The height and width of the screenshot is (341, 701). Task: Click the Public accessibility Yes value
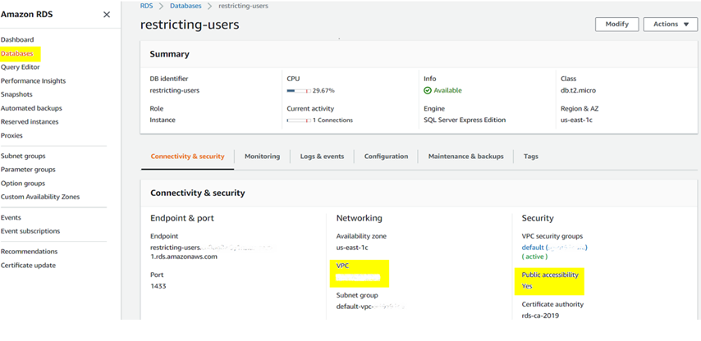coord(527,286)
